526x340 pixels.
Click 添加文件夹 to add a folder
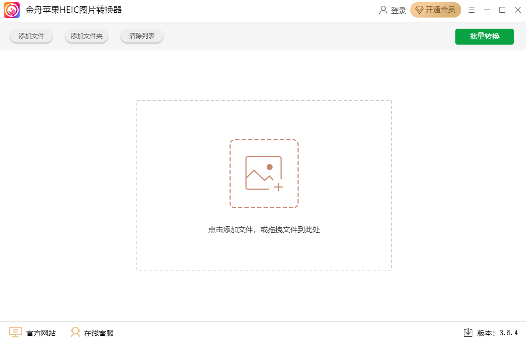tap(86, 36)
